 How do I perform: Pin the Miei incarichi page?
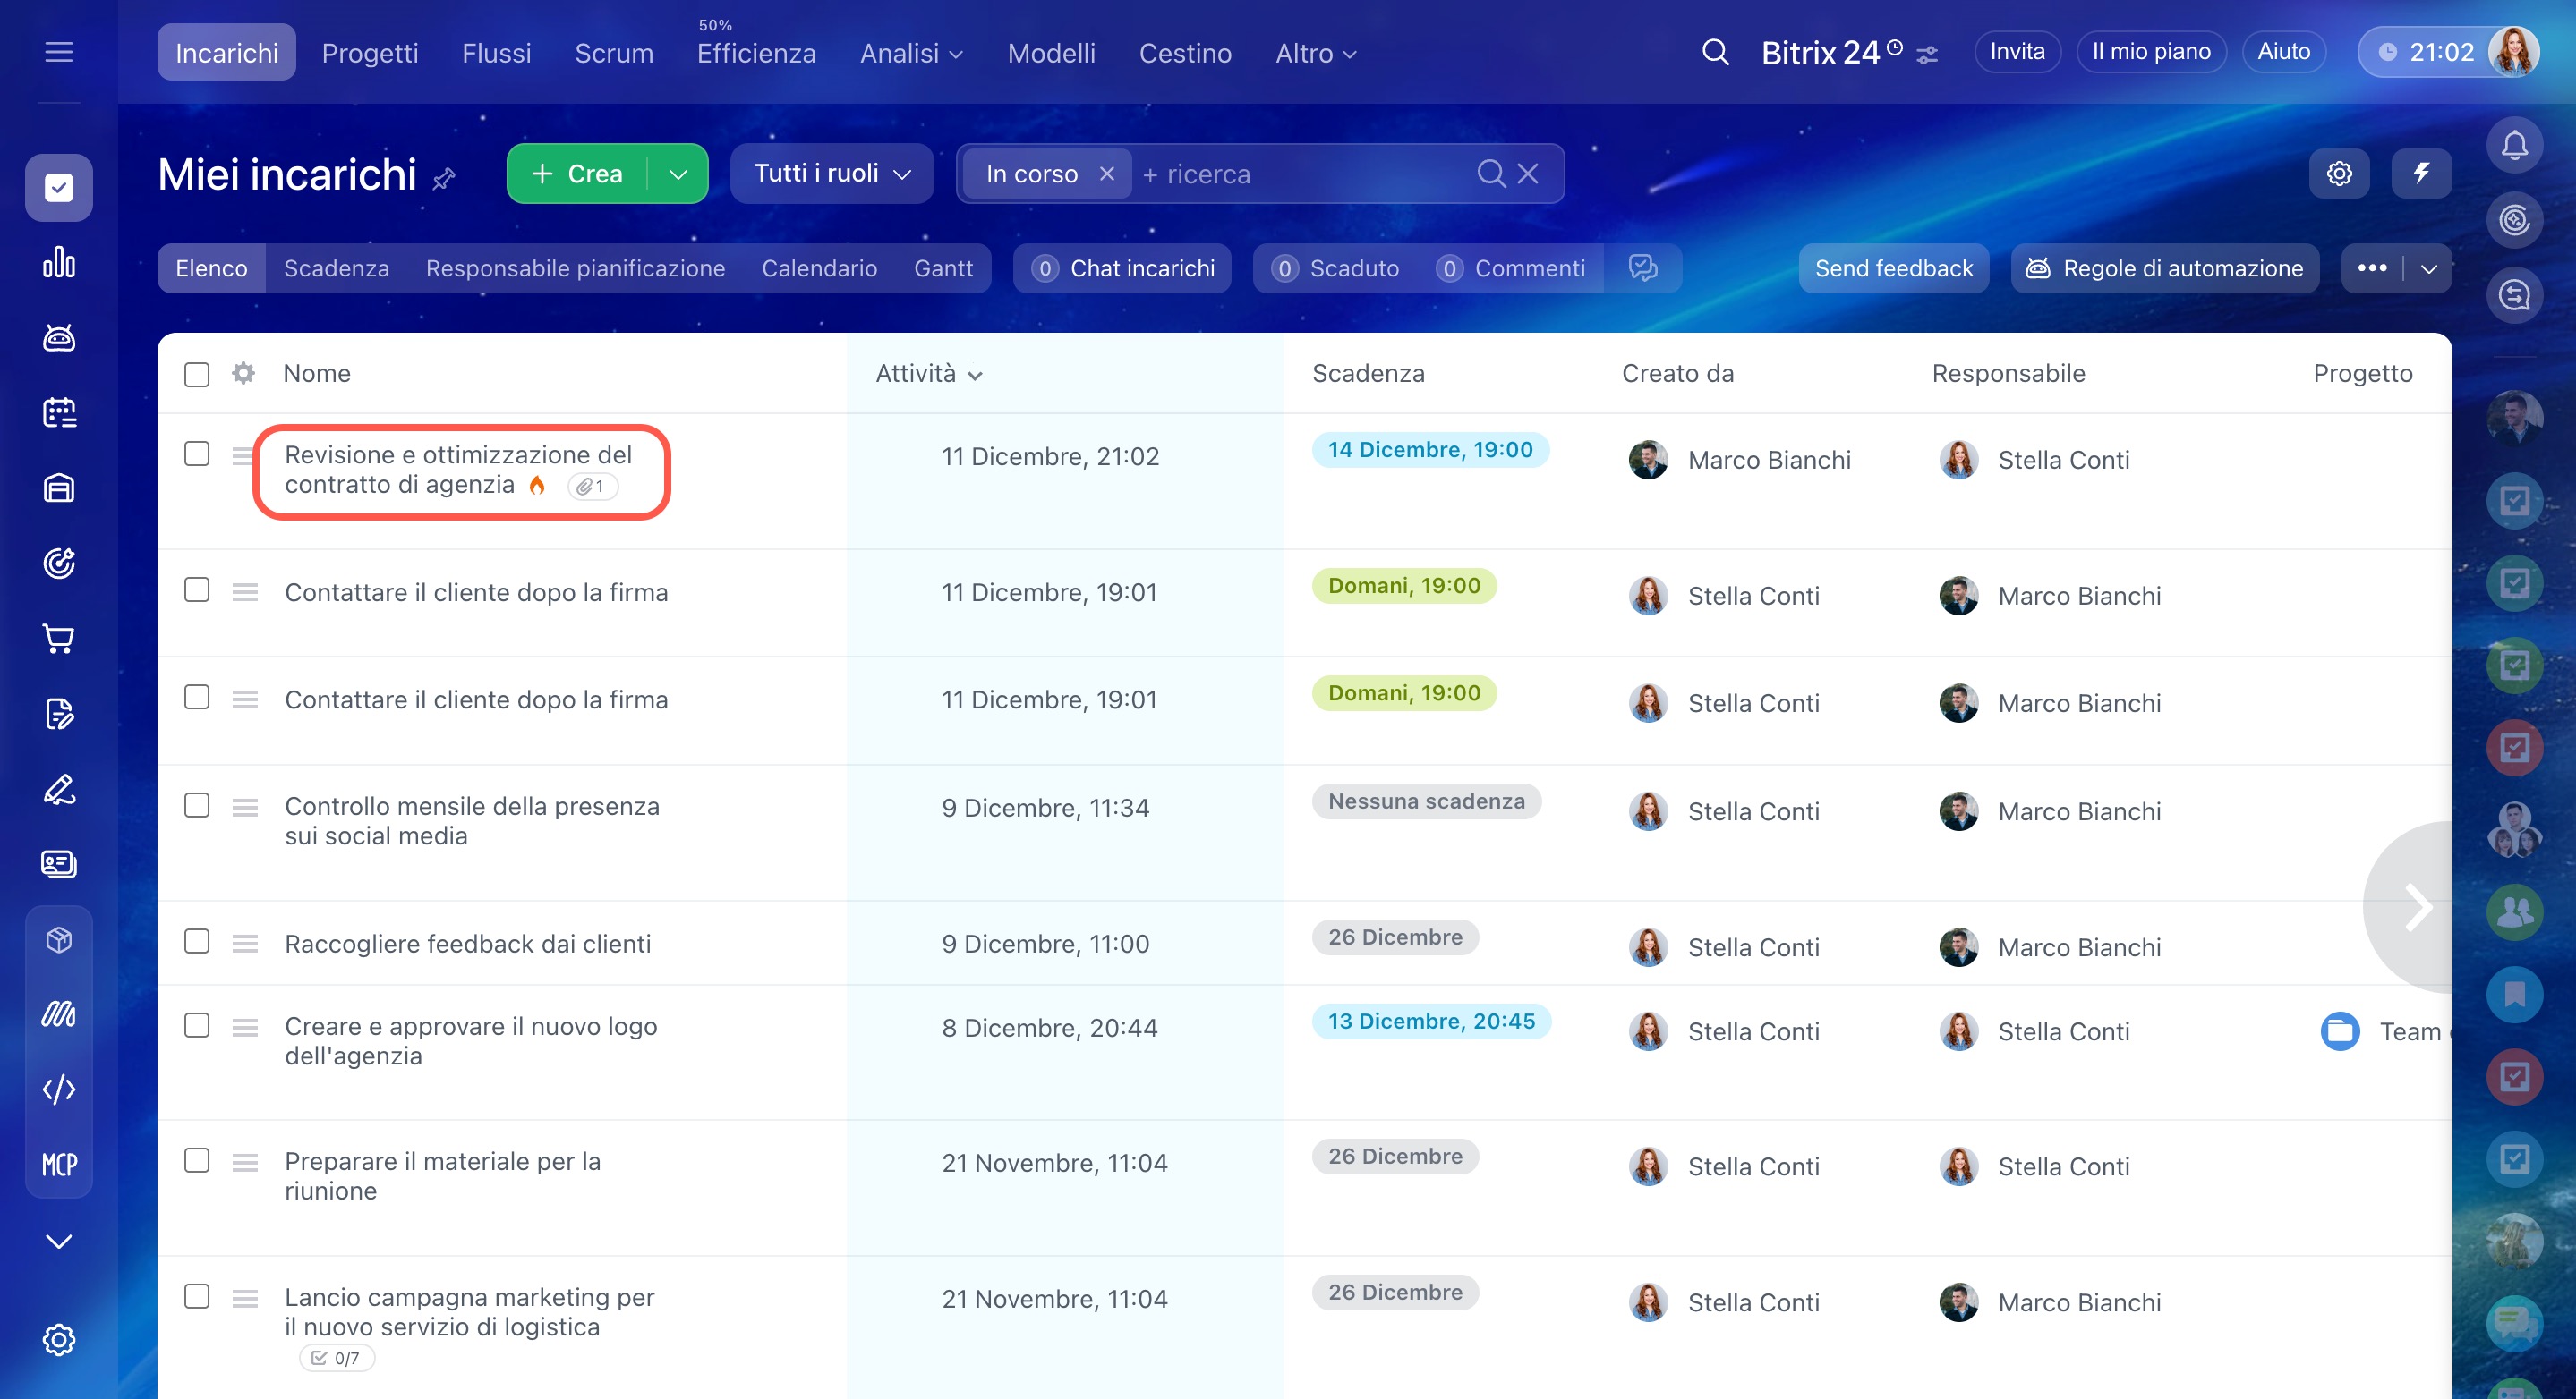coord(444,179)
